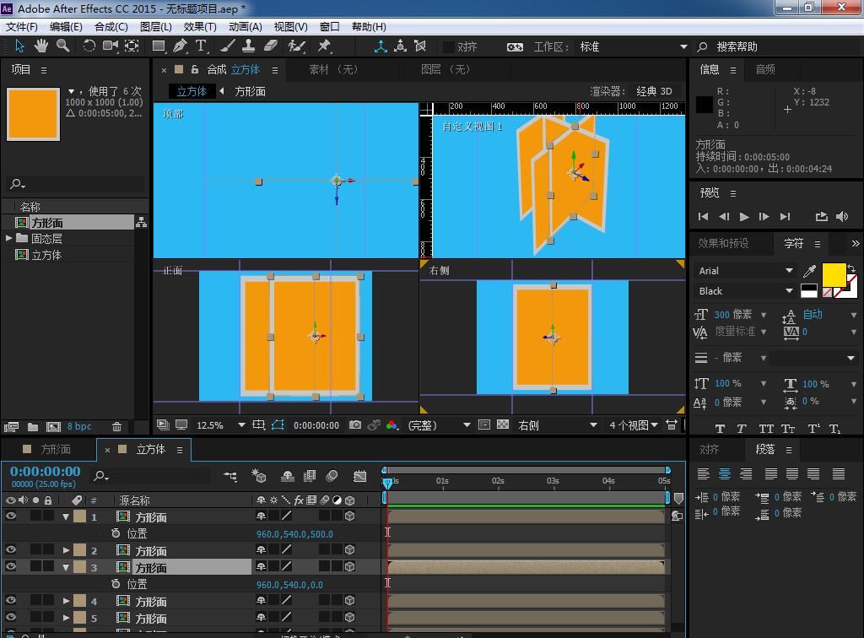Select the Zoom magnifier tool

click(62, 46)
